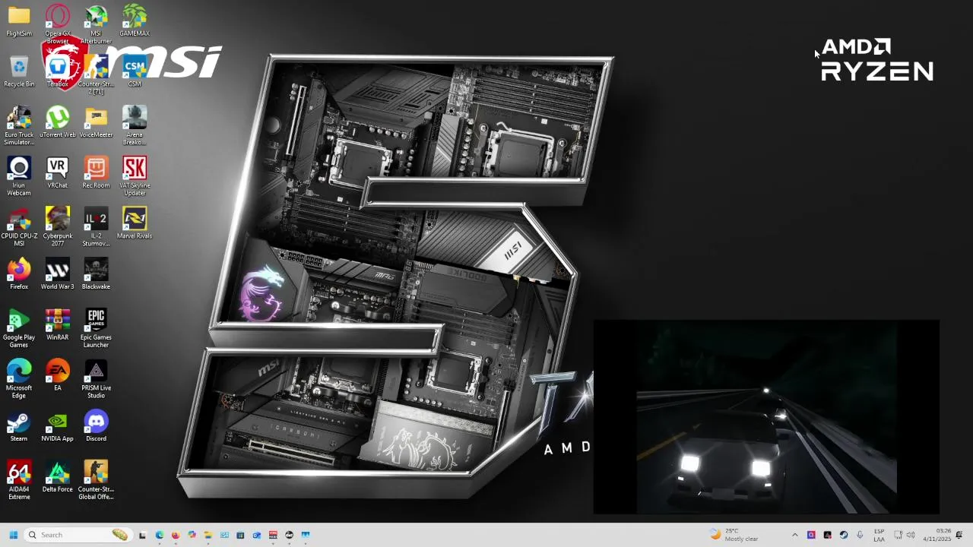Launch Rec Room shortcut

96,173
